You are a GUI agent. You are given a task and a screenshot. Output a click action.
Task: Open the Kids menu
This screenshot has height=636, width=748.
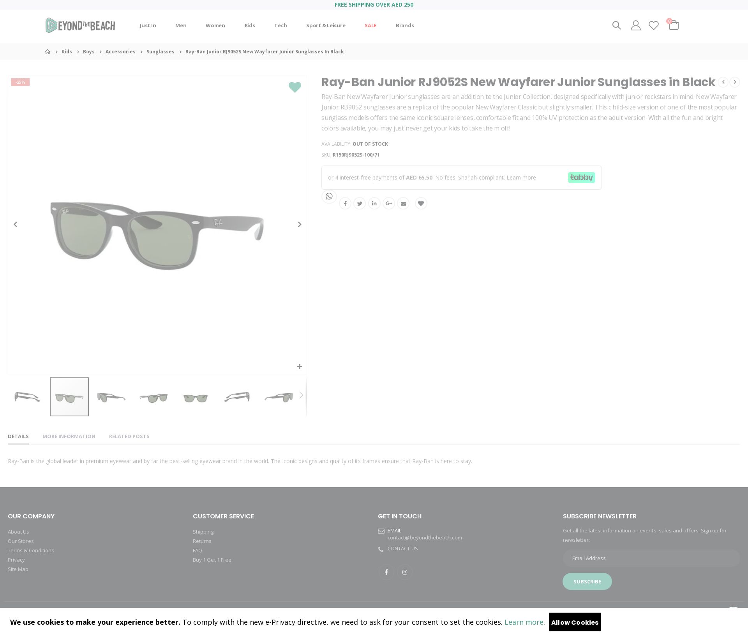[250, 25]
